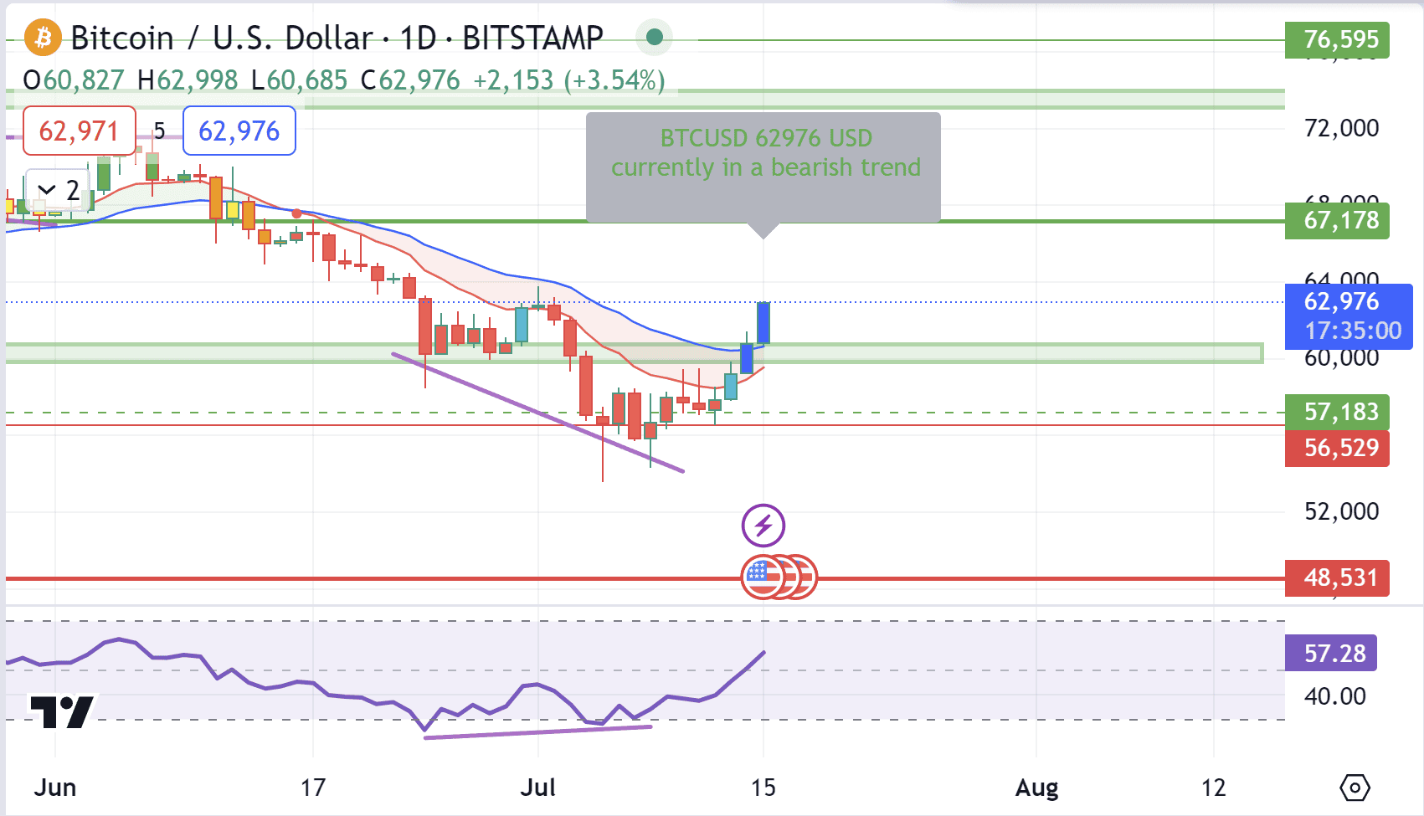Click the spread value 5 between prices

(x=159, y=131)
